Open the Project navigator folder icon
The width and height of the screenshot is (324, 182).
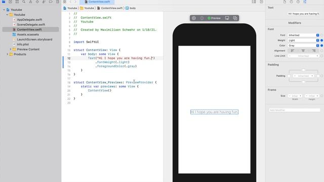tap(4, 2)
